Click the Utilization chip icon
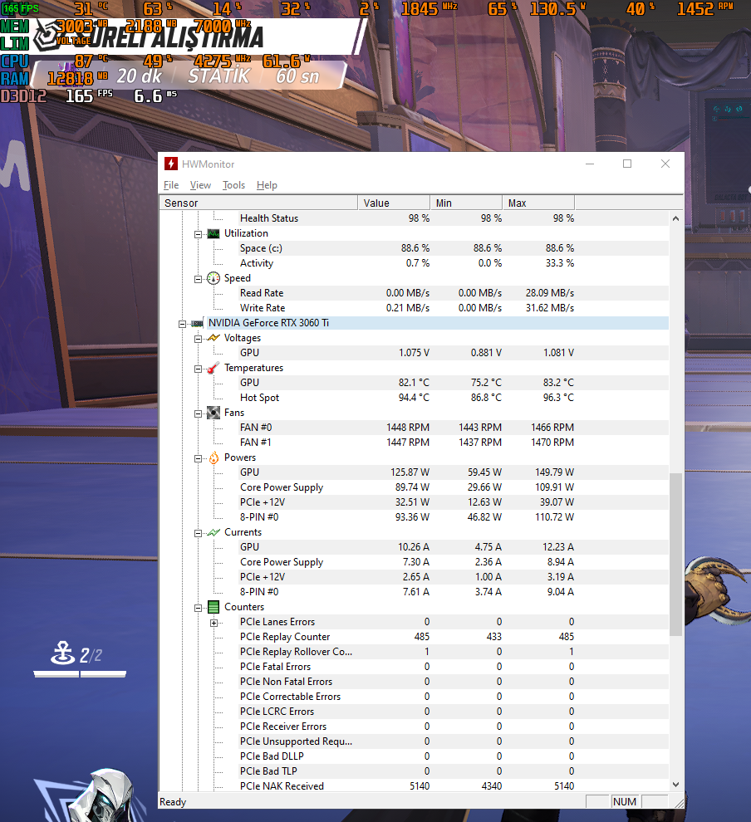This screenshot has width=751, height=822. tap(213, 233)
